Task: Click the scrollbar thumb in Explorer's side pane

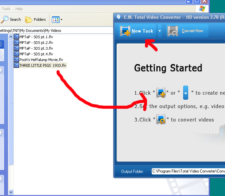Action: pos(11,102)
